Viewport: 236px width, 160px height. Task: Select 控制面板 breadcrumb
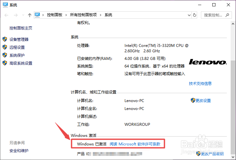pyautogui.click(x=54, y=15)
